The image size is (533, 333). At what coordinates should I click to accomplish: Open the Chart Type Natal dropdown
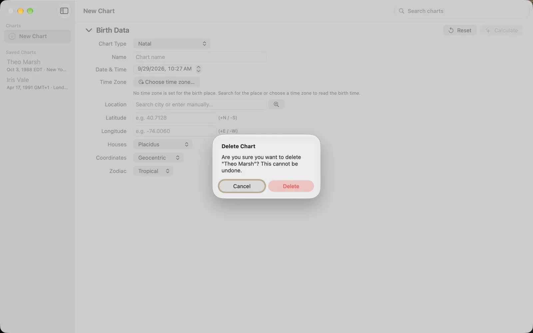tap(172, 44)
